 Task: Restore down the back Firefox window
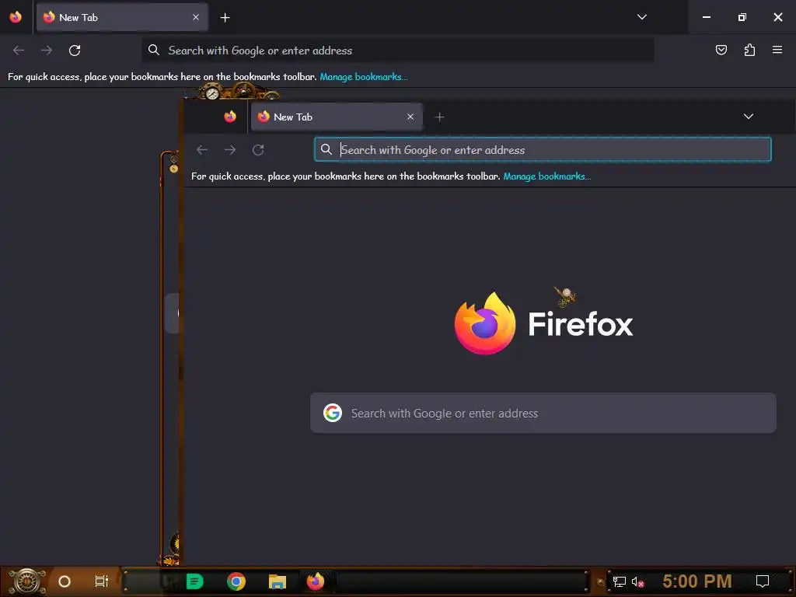pos(742,17)
